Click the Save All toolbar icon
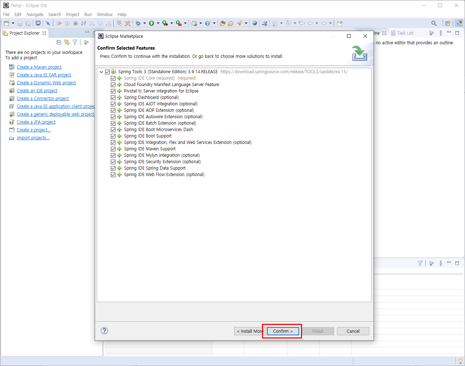Viewport: 465px width, 366px height. coord(28,23)
